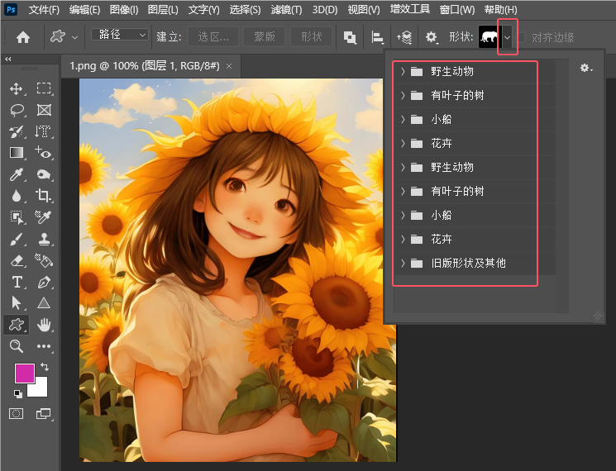Open the path operations icon
The height and width of the screenshot is (471, 616).
[350, 37]
